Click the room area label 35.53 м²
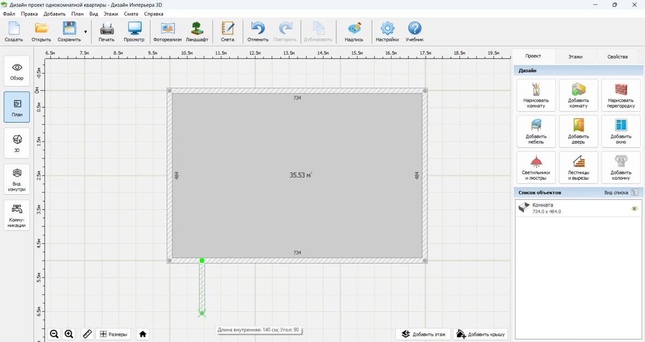 [x=301, y=175]
